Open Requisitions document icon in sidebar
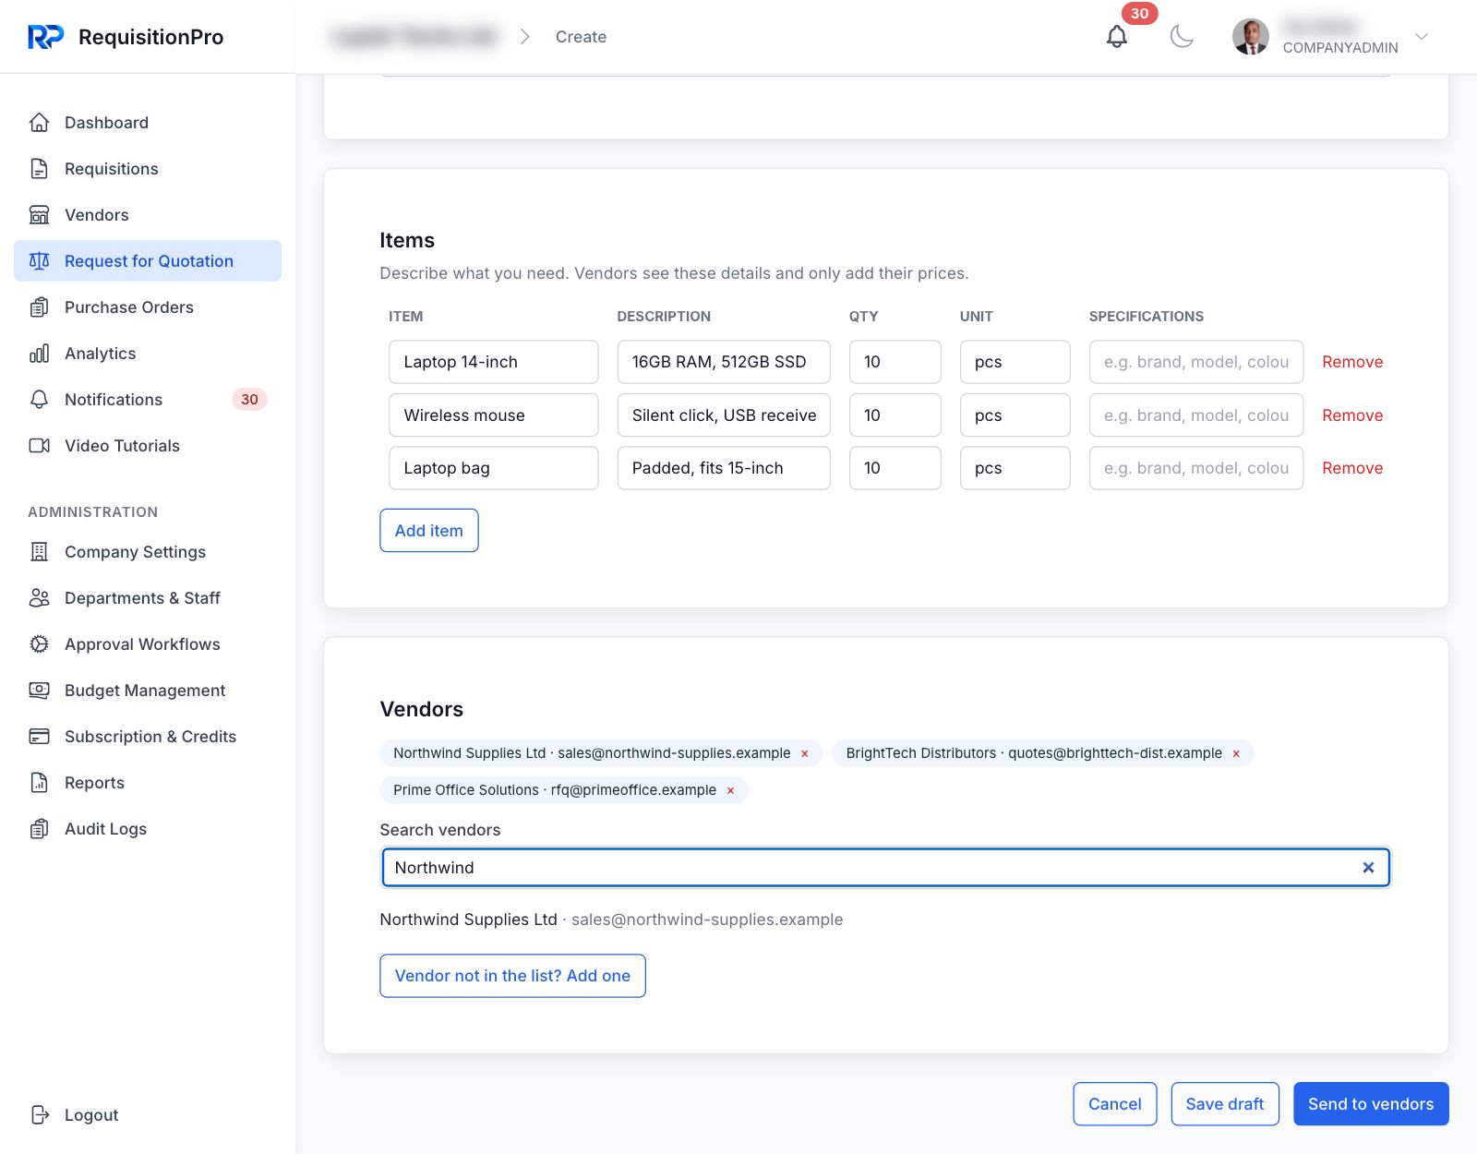1477x1154 pixels. click(39, 169)
